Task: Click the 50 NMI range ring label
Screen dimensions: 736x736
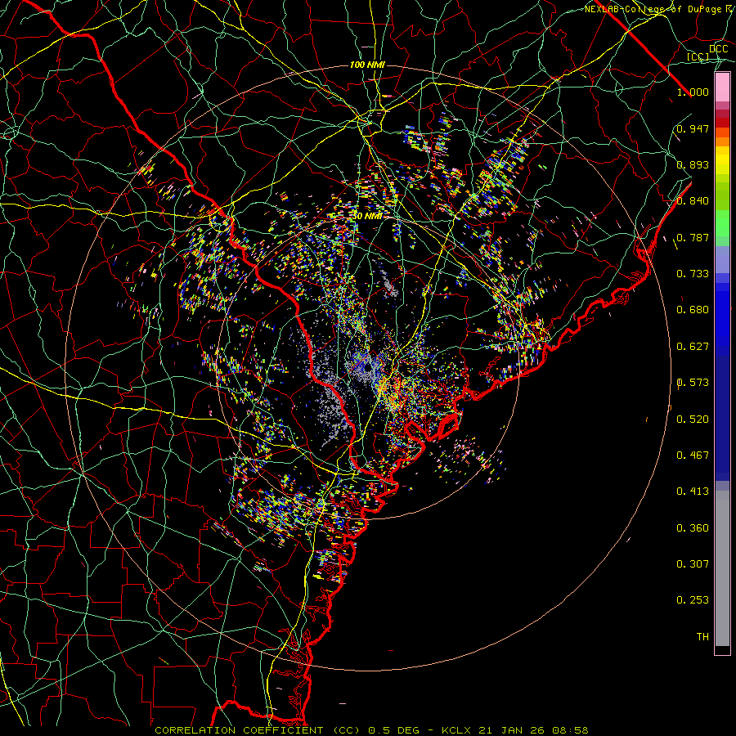Action: (367, 217)
